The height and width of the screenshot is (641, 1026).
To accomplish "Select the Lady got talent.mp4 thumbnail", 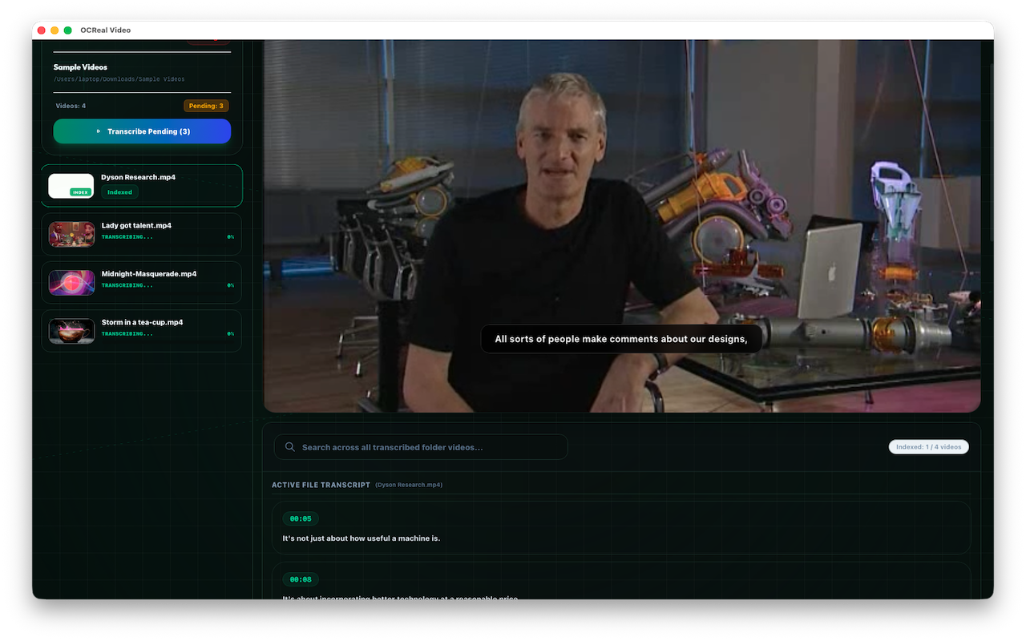I will point(71,234).
